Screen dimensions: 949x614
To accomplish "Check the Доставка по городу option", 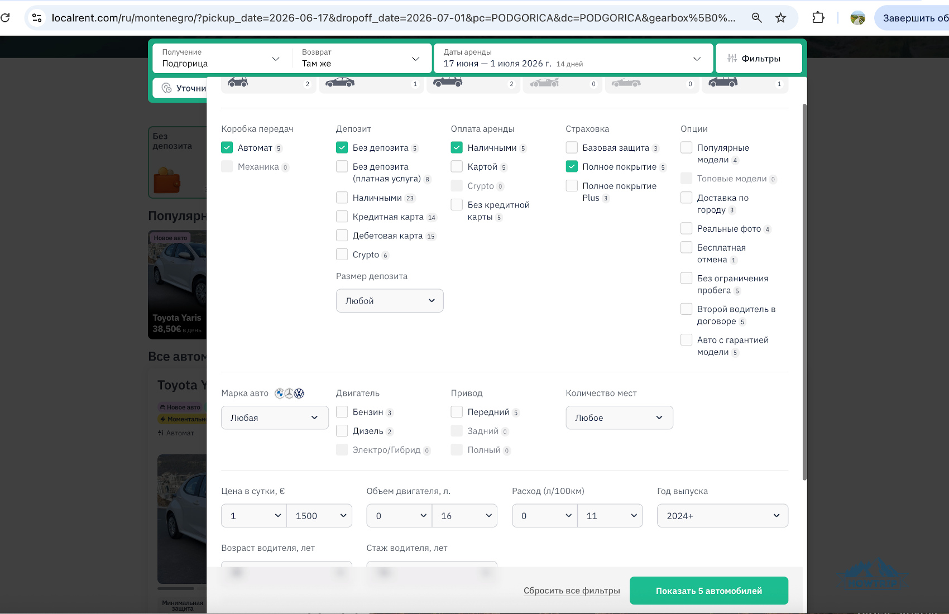I will coord(687,198).
